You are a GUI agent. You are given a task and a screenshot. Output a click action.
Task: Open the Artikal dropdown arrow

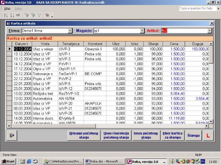point(211,31)
